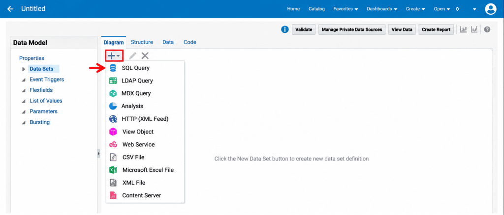
Task: Click the CSV File document icon
Action: (x=113, y=158)
